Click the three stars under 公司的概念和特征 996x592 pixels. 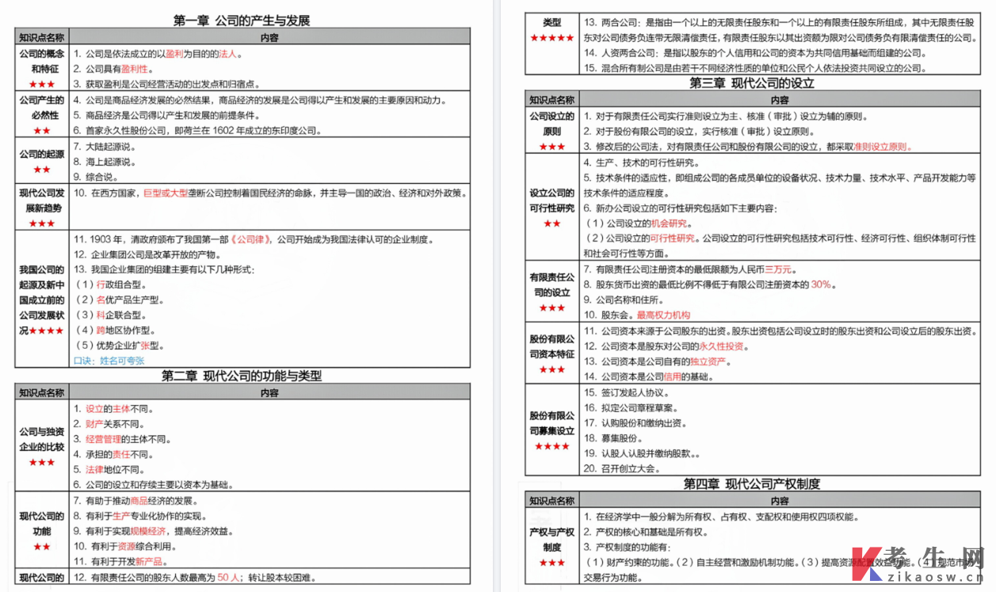pyautogui.click(x=42, y=84)
